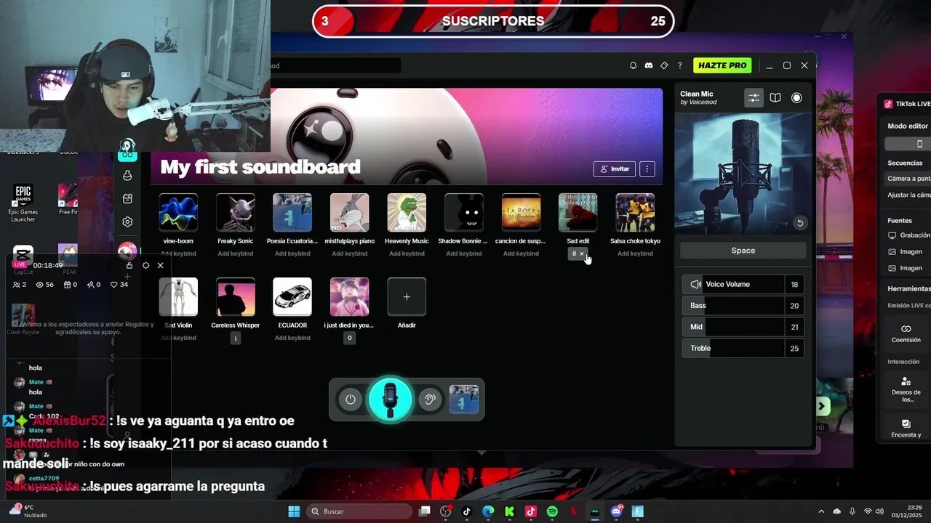Reset Clean Mic voice with the undo arrow
931x523 pixels.
click(x=799, y=223)
